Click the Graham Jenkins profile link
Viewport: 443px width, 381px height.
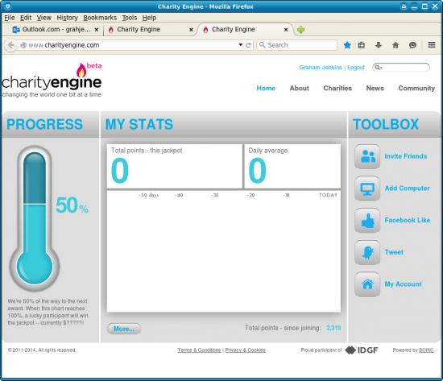click(x=321, y=68)
